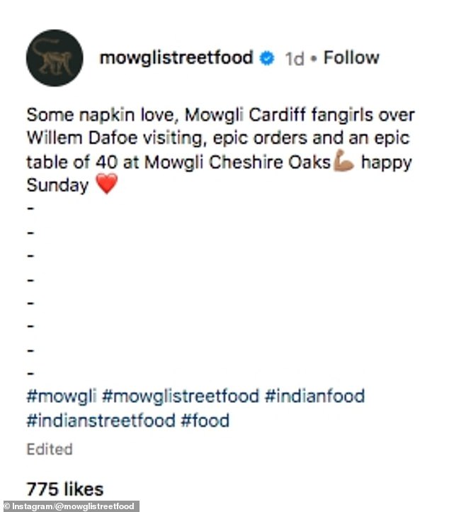Follow the mowglistreetfood account
Screen dimensions: 449x512
point(351,58)
